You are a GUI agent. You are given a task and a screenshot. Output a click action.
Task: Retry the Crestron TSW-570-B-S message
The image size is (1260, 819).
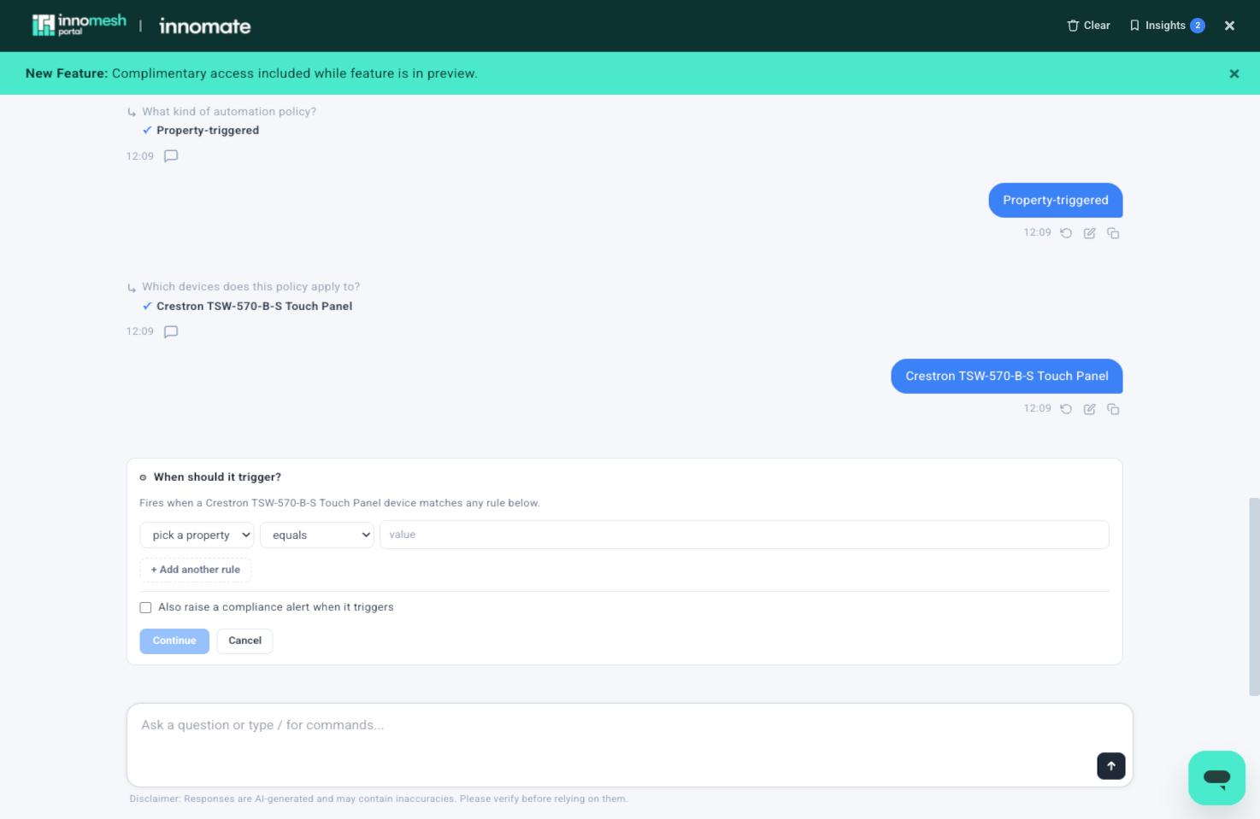coord(1066,409)
